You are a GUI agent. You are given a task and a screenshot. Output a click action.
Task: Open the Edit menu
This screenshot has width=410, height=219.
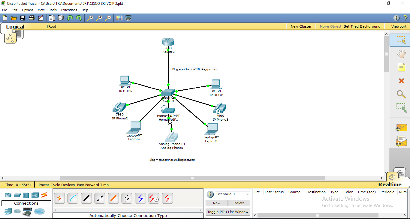(14, 10)
